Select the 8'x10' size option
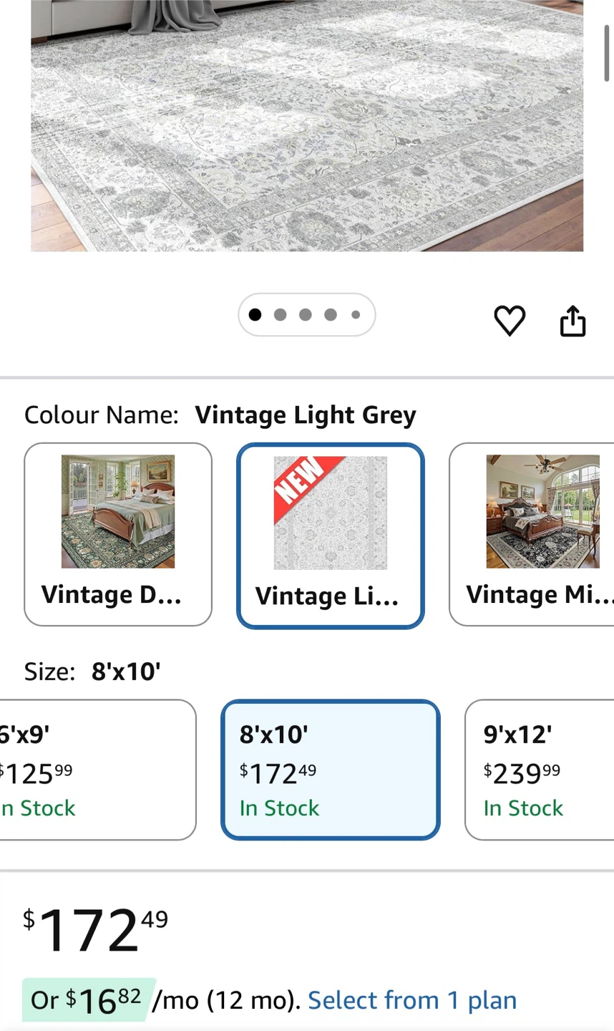The height and width of the screenshot is (1031, 614). click(x=330, y=769)
